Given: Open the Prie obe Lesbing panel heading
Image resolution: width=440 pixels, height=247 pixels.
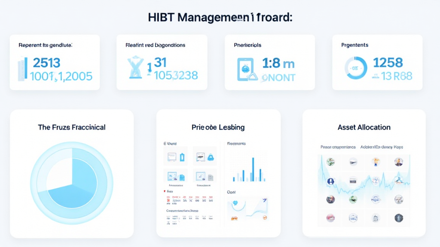Looking at the screenshot, I should [x=218, y=127].
